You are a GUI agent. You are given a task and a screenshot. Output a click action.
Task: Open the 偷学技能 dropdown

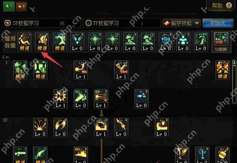[181, 23]
